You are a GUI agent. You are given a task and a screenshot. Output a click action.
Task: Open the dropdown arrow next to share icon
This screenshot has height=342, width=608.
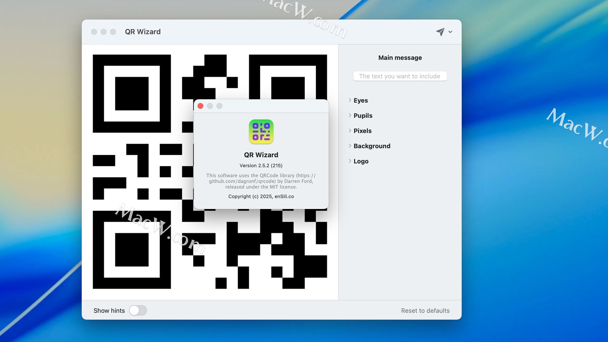(x=450, y=32)
